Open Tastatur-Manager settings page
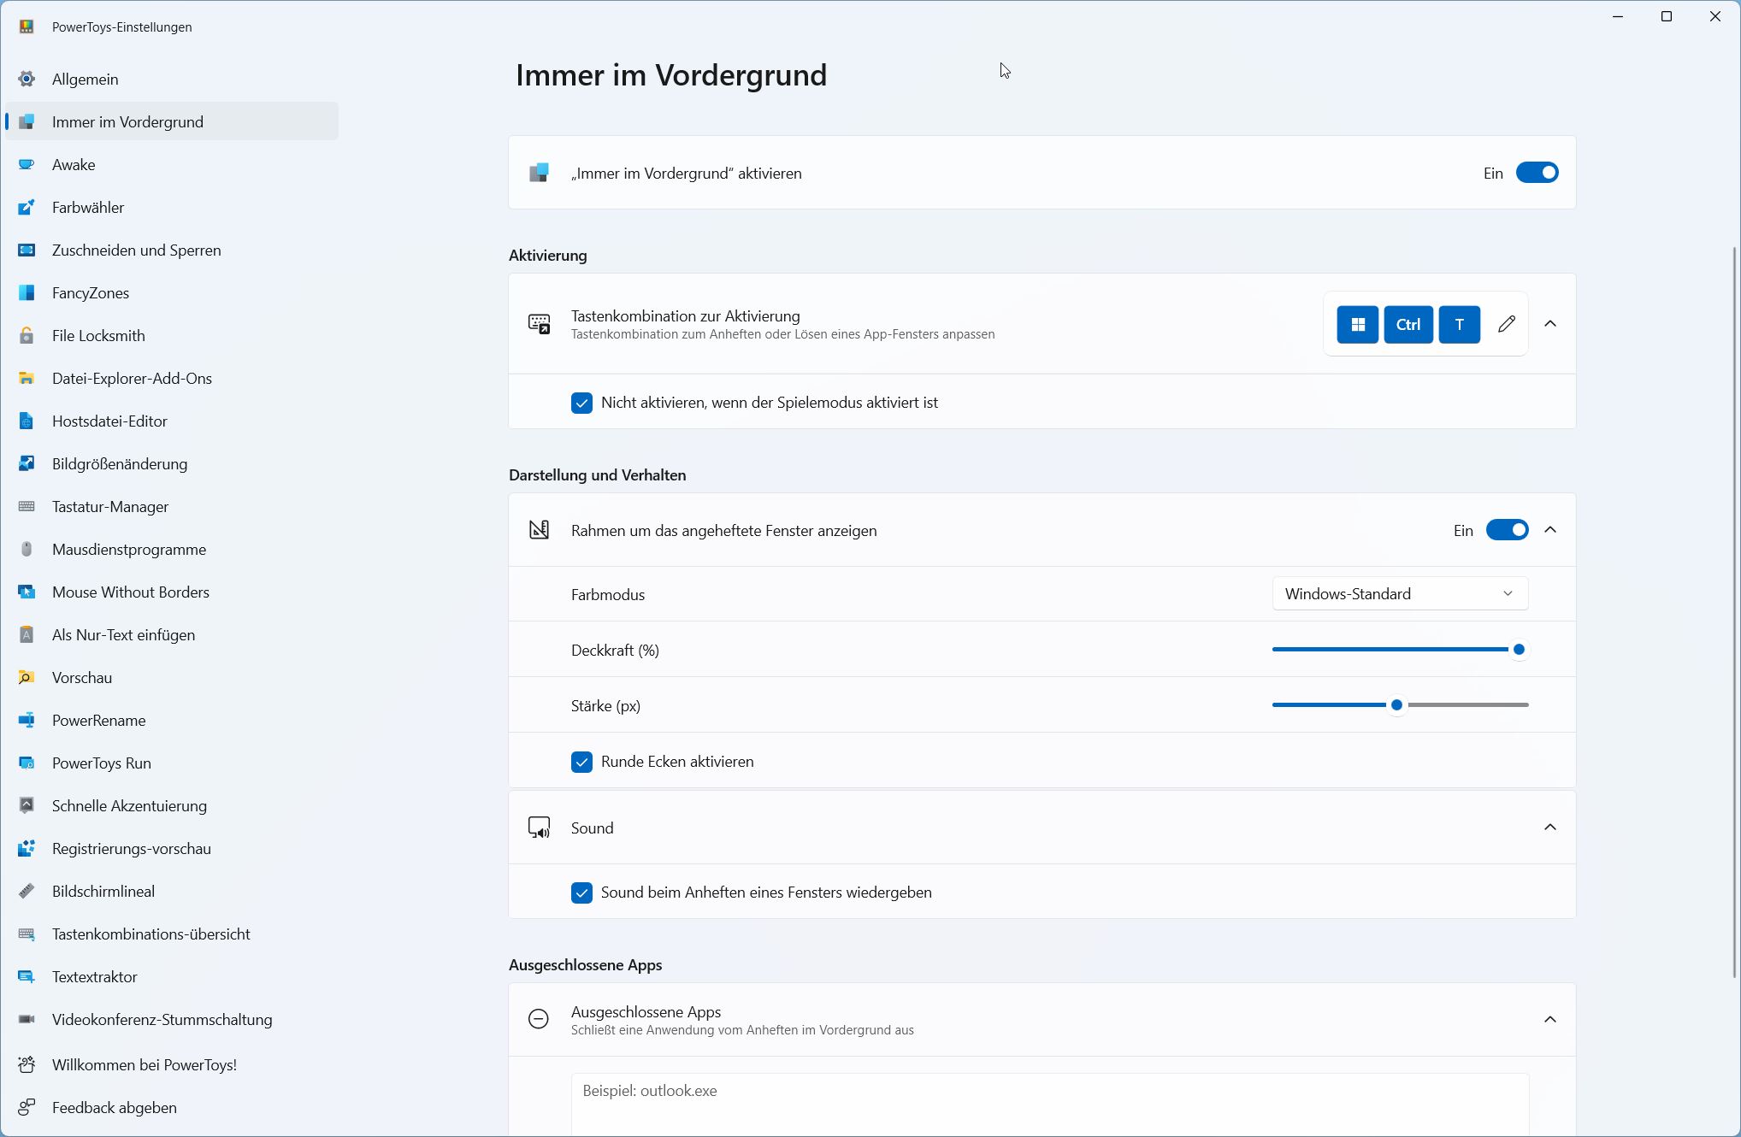 [x=110, y=507]
